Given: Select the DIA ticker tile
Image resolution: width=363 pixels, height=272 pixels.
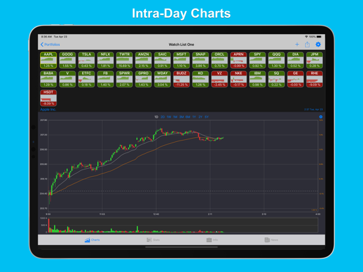Looking at the screenshot, I should click(295, 60).
